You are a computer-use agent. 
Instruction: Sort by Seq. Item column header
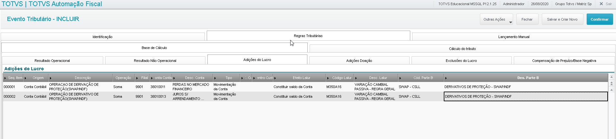13,78
